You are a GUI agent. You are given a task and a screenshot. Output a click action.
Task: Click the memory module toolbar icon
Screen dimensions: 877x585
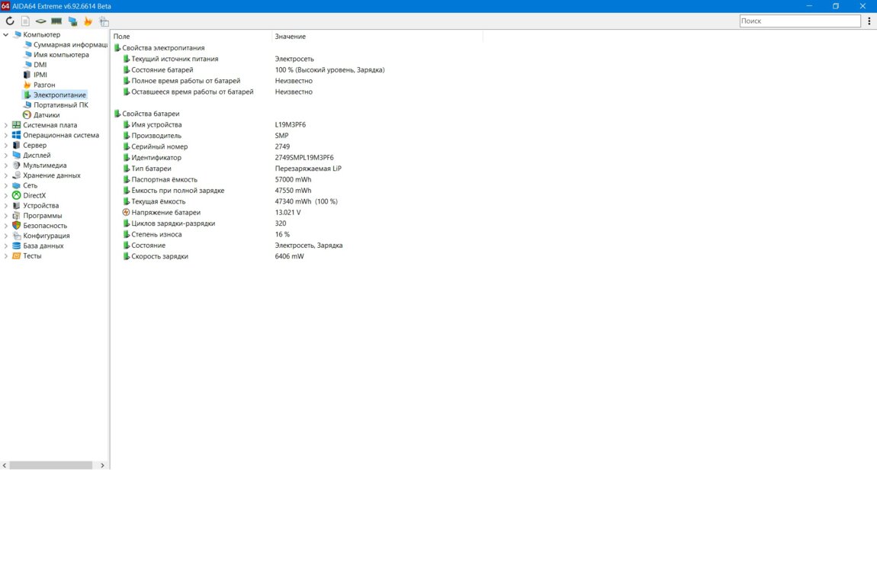(56, 21)
